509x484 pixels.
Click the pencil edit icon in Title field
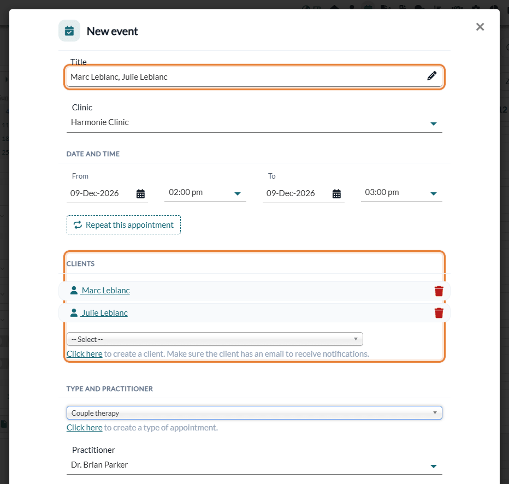click(431, 76)
